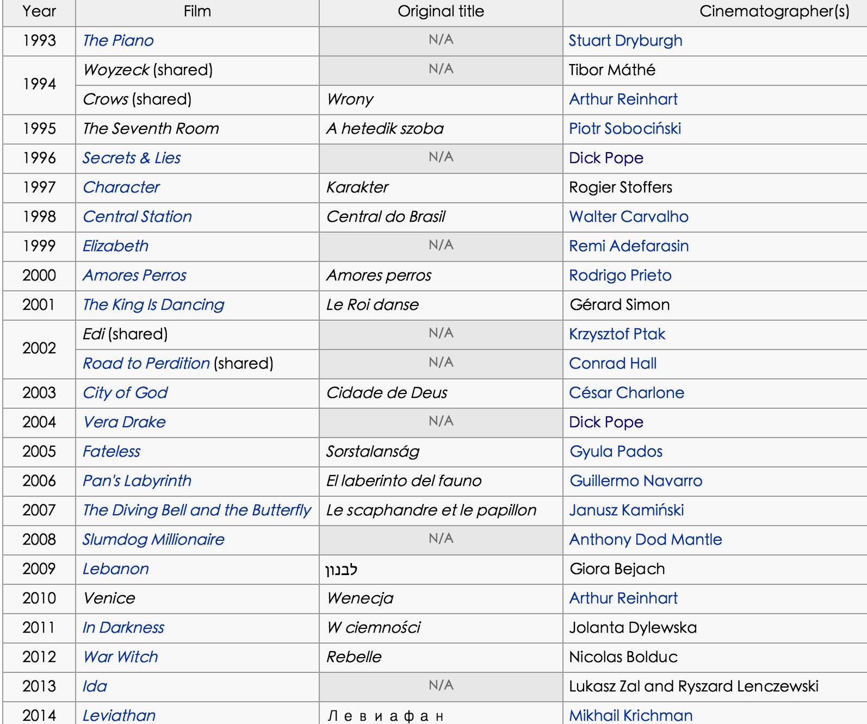
Task: Open Janusz Kamiński link
Action: click(627, 510)
